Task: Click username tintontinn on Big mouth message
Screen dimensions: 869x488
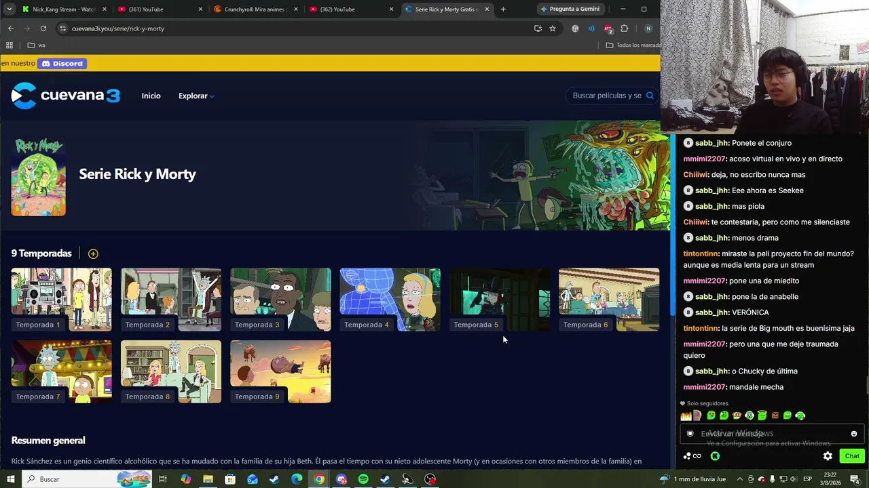Action: point(701,328)
